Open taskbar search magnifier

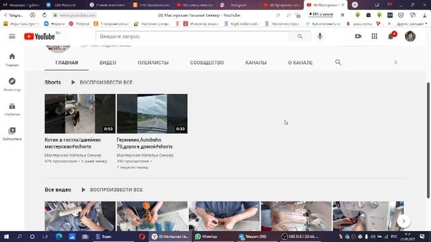[x=20, y=237]
